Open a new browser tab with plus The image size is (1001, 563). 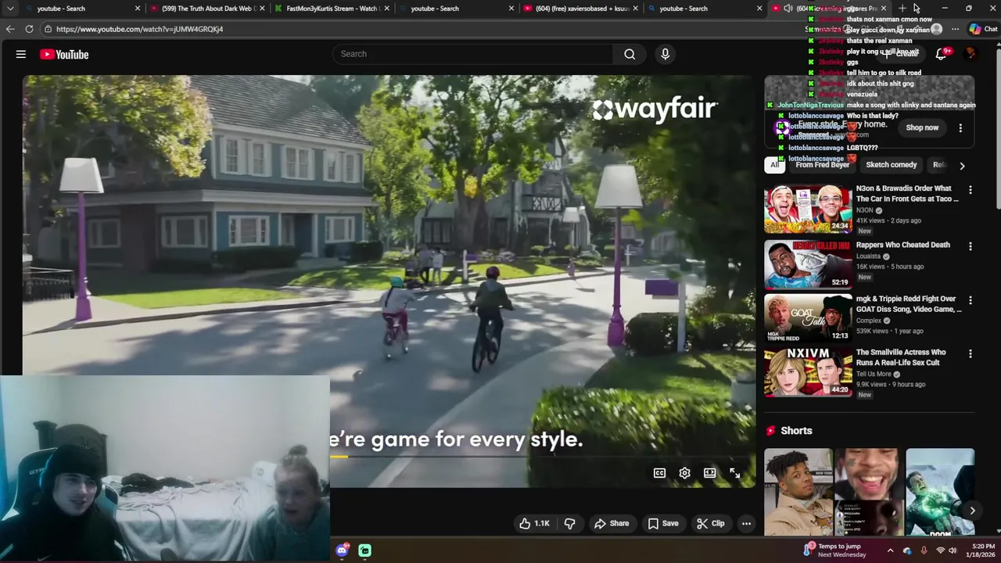coord(902,9)
